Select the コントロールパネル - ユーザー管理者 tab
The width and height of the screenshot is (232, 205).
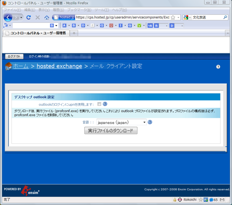point(36,33)
